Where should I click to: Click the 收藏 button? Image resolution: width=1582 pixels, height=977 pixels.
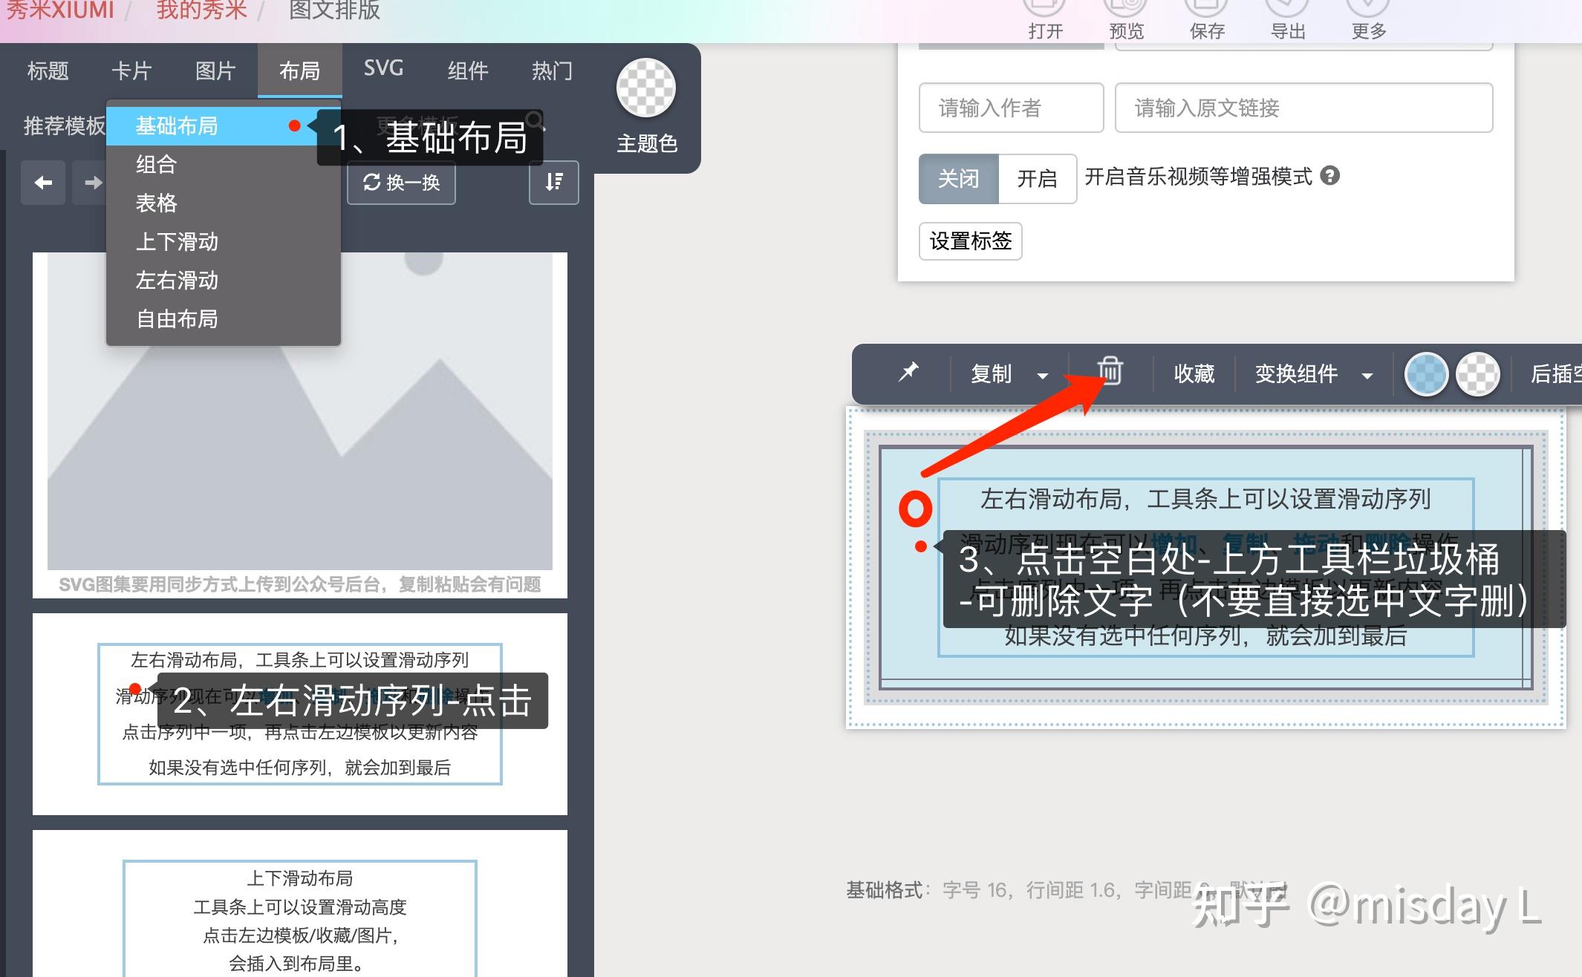click(1194, 373)
